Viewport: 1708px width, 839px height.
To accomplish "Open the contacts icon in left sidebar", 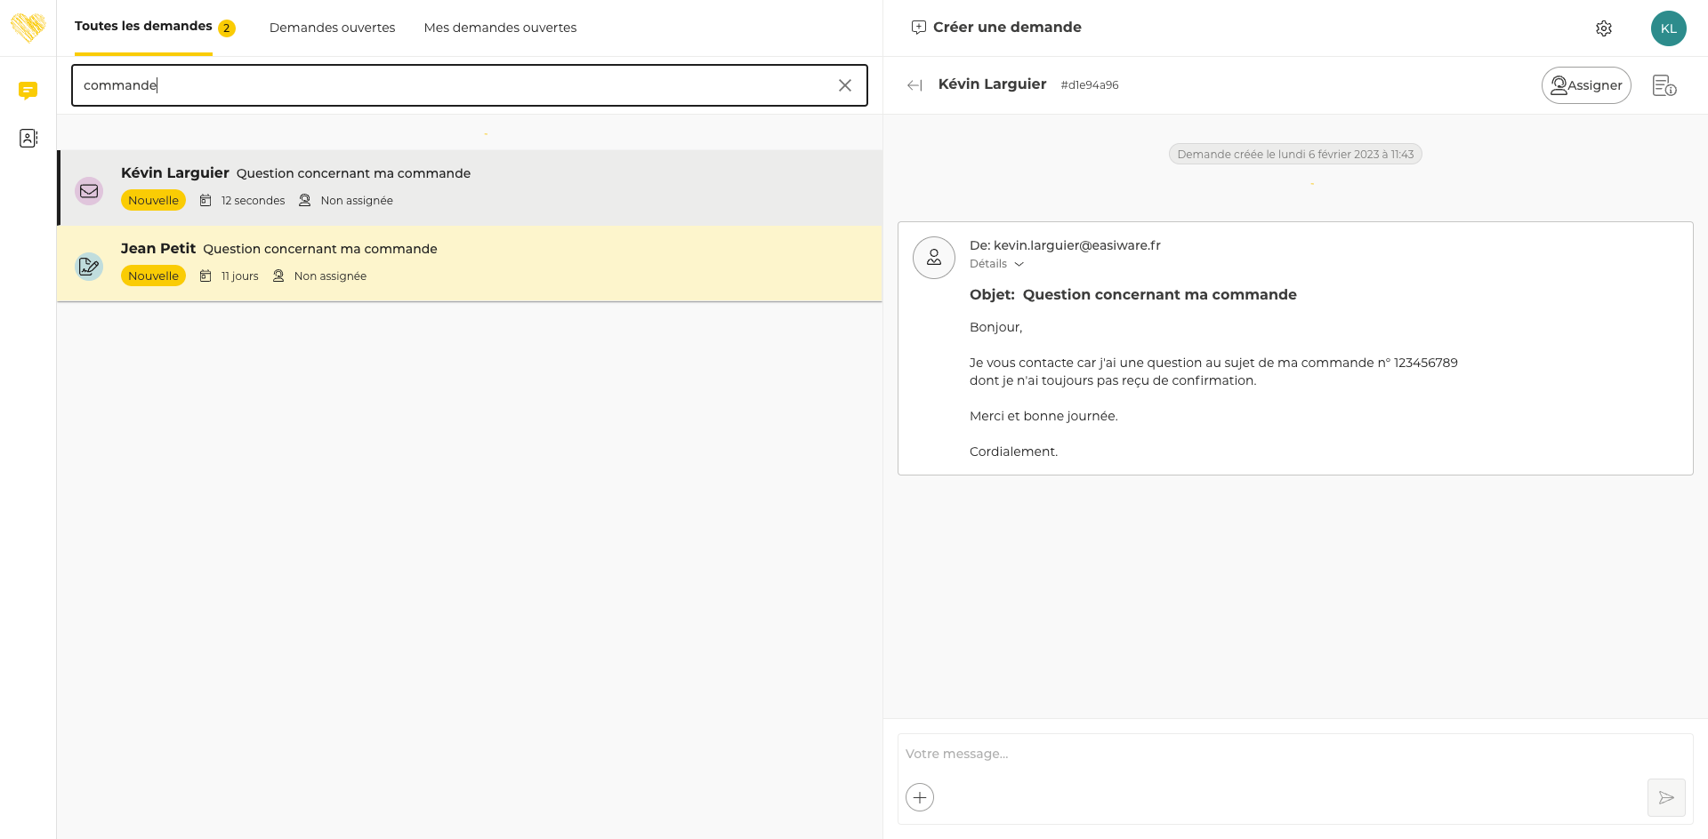I will [28, 138].
